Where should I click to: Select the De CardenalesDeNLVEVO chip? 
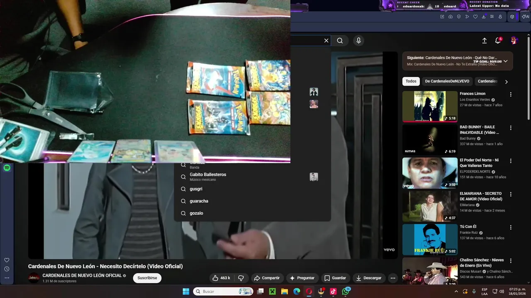point(447,81)
